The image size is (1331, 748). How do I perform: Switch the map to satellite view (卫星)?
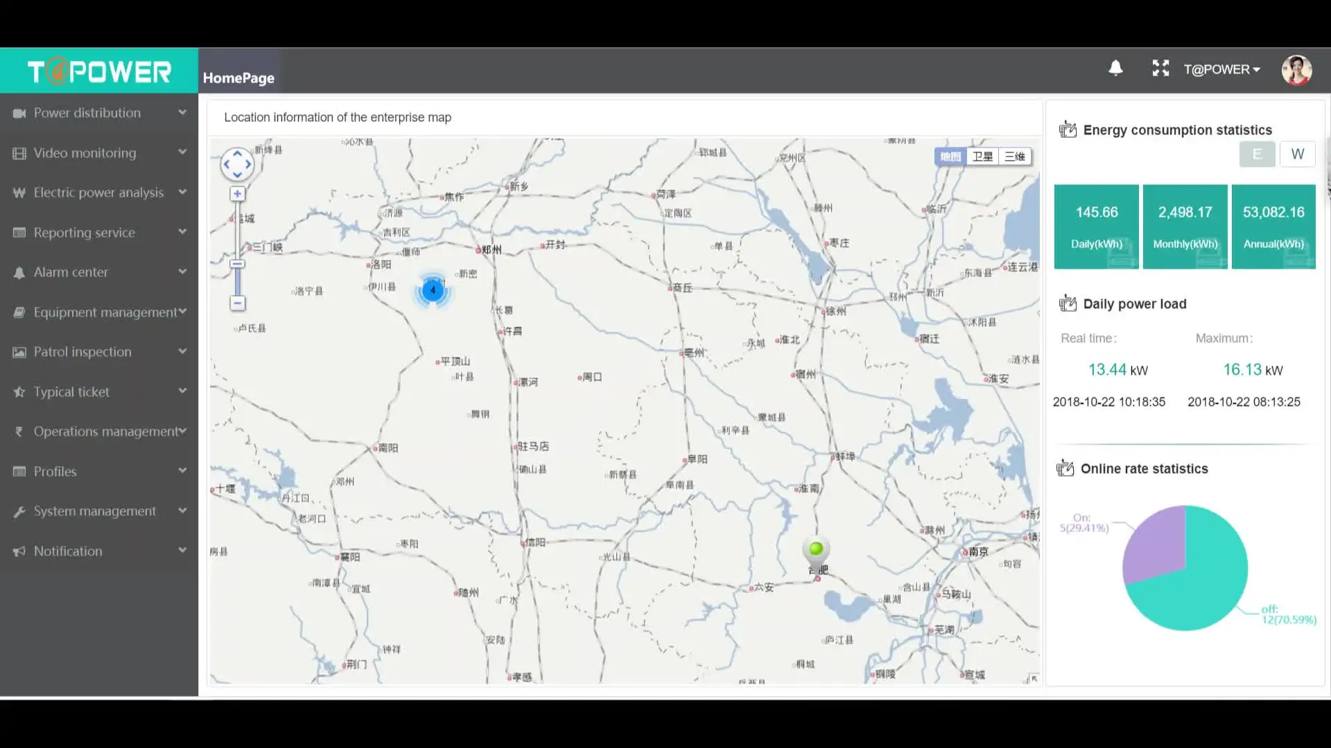982,157
